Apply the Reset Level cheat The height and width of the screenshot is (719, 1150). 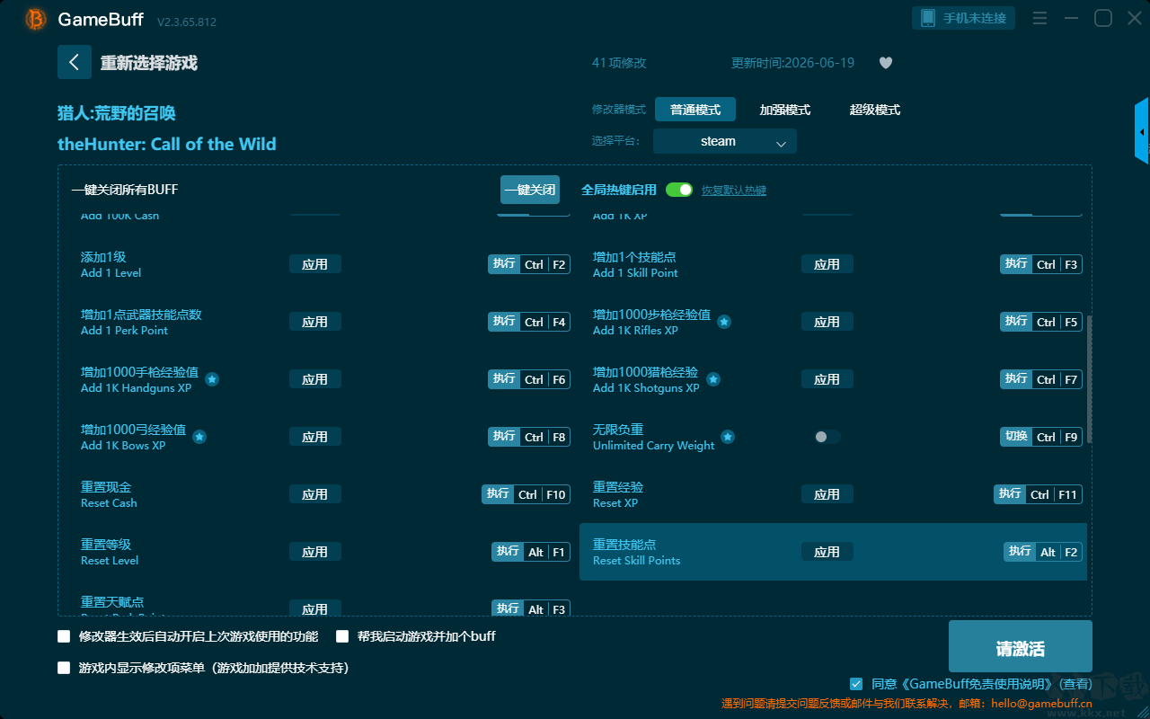(x=315, y=552)
